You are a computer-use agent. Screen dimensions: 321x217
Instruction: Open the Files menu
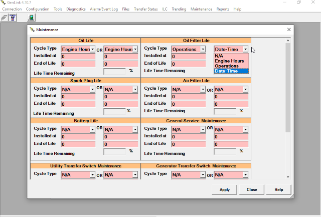coord(126,9)
